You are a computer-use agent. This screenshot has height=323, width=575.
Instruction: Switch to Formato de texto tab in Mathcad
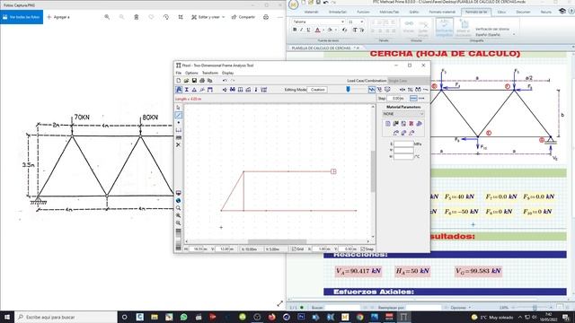476,12
